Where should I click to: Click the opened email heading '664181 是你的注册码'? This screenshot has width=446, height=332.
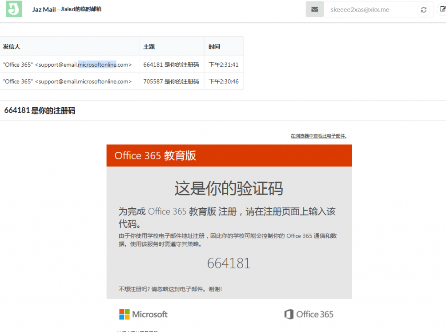[40, 110]
